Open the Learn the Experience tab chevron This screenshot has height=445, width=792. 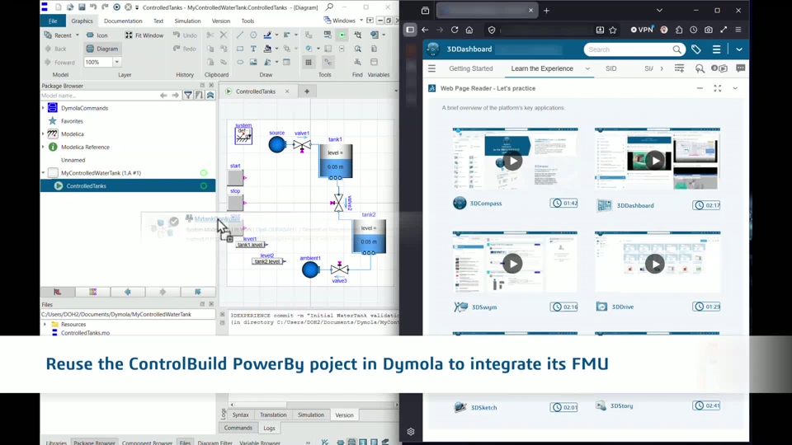point(587,68)
